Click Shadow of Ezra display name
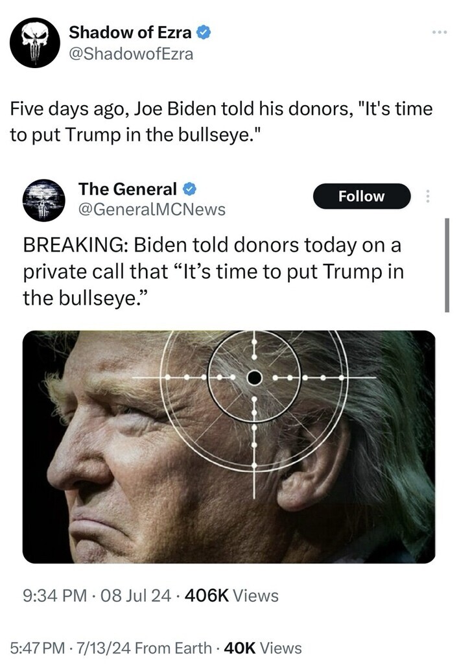 point(130,32)
